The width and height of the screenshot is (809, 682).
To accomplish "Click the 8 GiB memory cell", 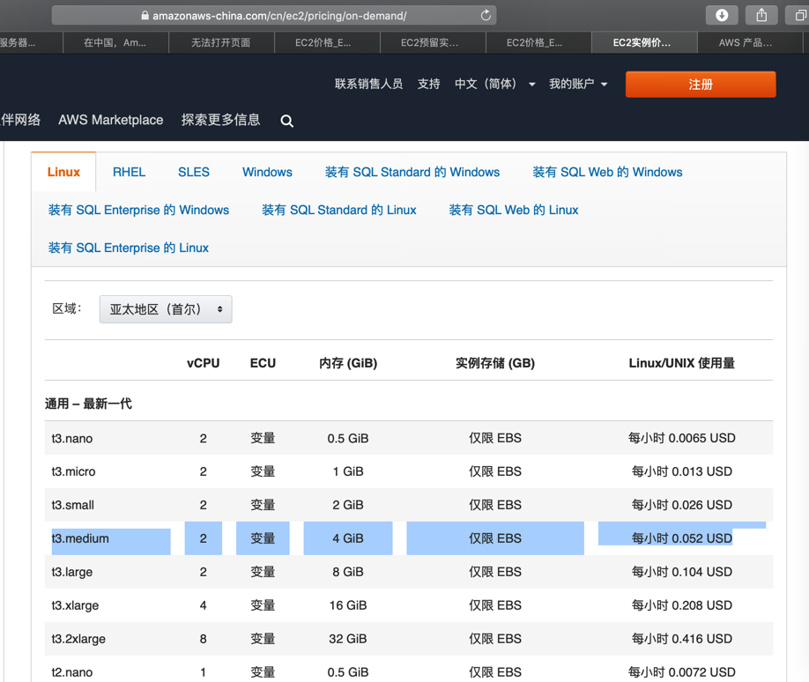I will [348, 572].
